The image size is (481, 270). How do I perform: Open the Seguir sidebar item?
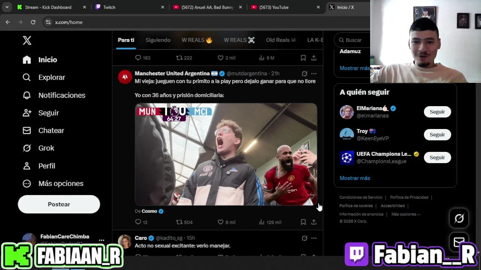[x=41, y=113]
